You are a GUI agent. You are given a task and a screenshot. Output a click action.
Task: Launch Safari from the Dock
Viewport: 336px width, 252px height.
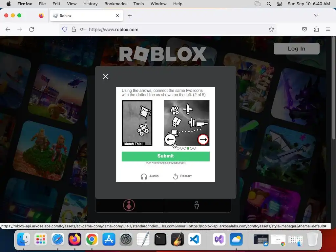coord(58,239)
